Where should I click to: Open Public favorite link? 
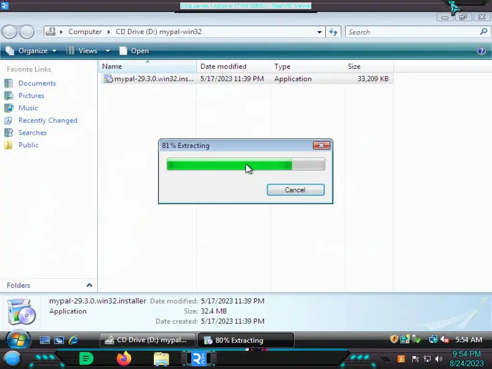click(x=28, y=145)
